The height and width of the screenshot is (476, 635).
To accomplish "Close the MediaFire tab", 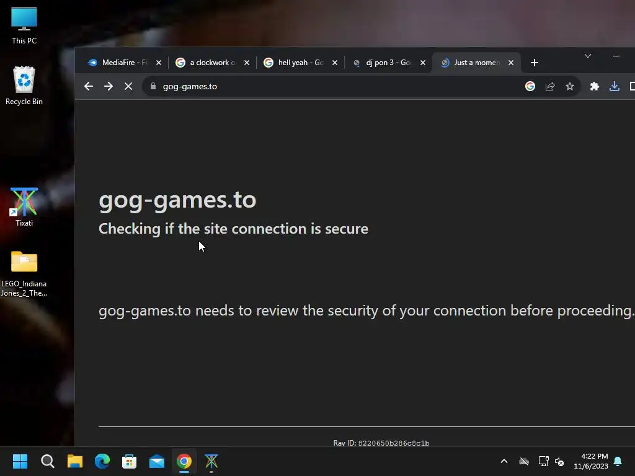I will pyautogui.click(x=159, y=63).
